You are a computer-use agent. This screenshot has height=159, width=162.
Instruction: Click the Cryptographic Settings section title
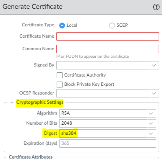[x=40, y=103]
